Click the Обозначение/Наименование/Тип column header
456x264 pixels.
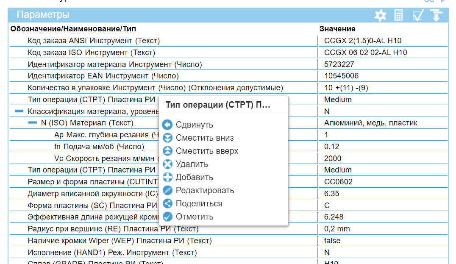click(73, 29)
